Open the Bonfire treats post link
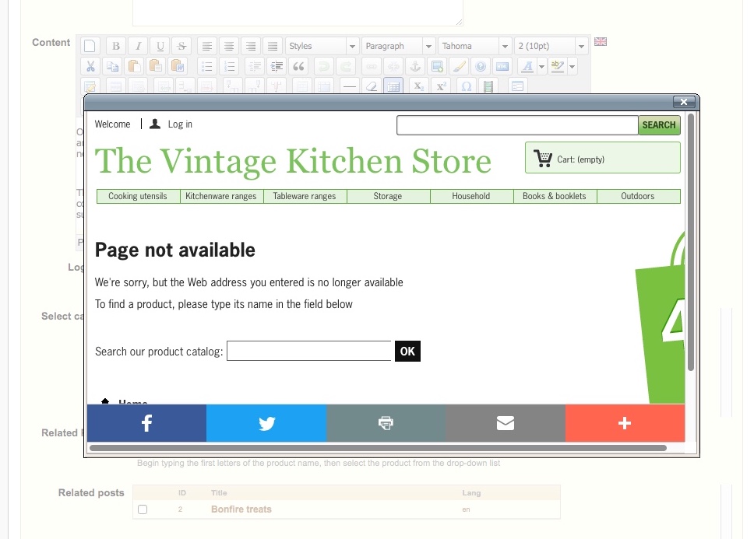Image resolution: width=754 pixels, height=539 pixels. 241,509
